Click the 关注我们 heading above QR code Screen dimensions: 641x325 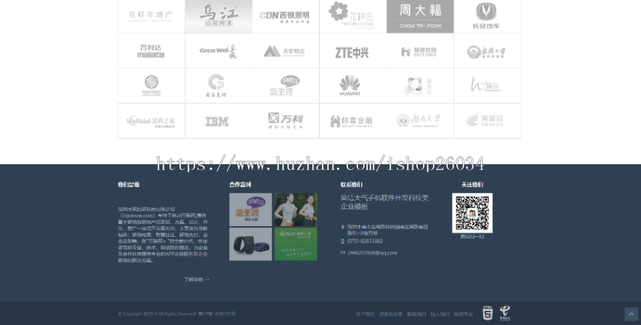point(472,185)
